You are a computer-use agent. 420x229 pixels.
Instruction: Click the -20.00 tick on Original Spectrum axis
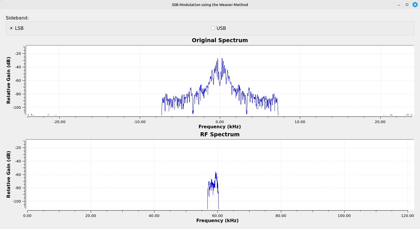59,122
